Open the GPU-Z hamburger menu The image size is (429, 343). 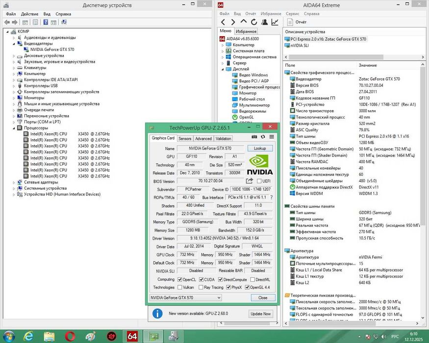pos(272,137)
